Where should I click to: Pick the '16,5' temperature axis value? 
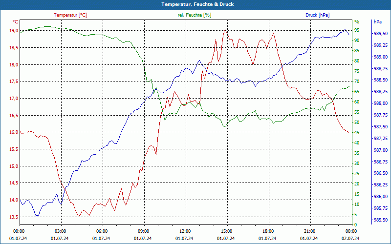click(x=14, y=116)
